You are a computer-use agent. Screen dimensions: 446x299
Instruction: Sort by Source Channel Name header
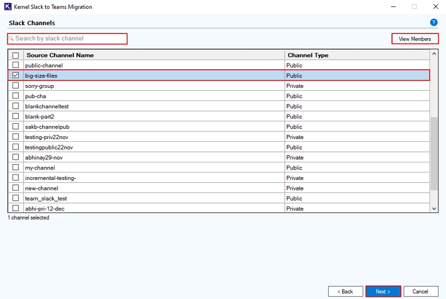(x=154, y=55)
